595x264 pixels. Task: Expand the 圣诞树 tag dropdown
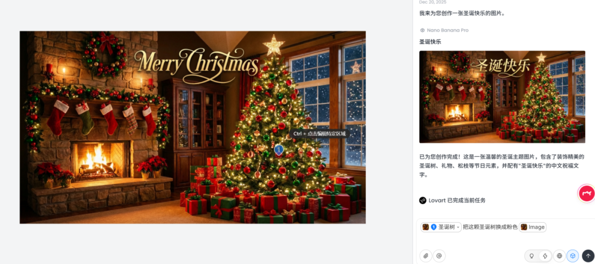(458, 227)
